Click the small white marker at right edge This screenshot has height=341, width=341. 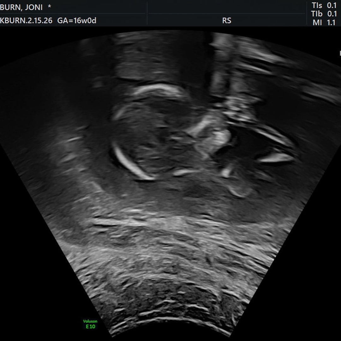point(340,53)
